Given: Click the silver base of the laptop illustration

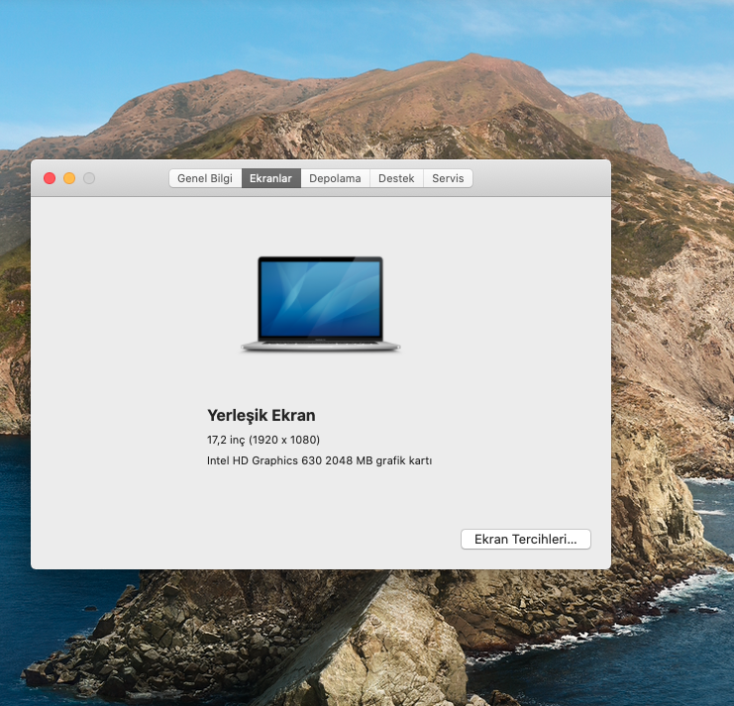Looking at the screenshot, I should click(x=320, y=347).
